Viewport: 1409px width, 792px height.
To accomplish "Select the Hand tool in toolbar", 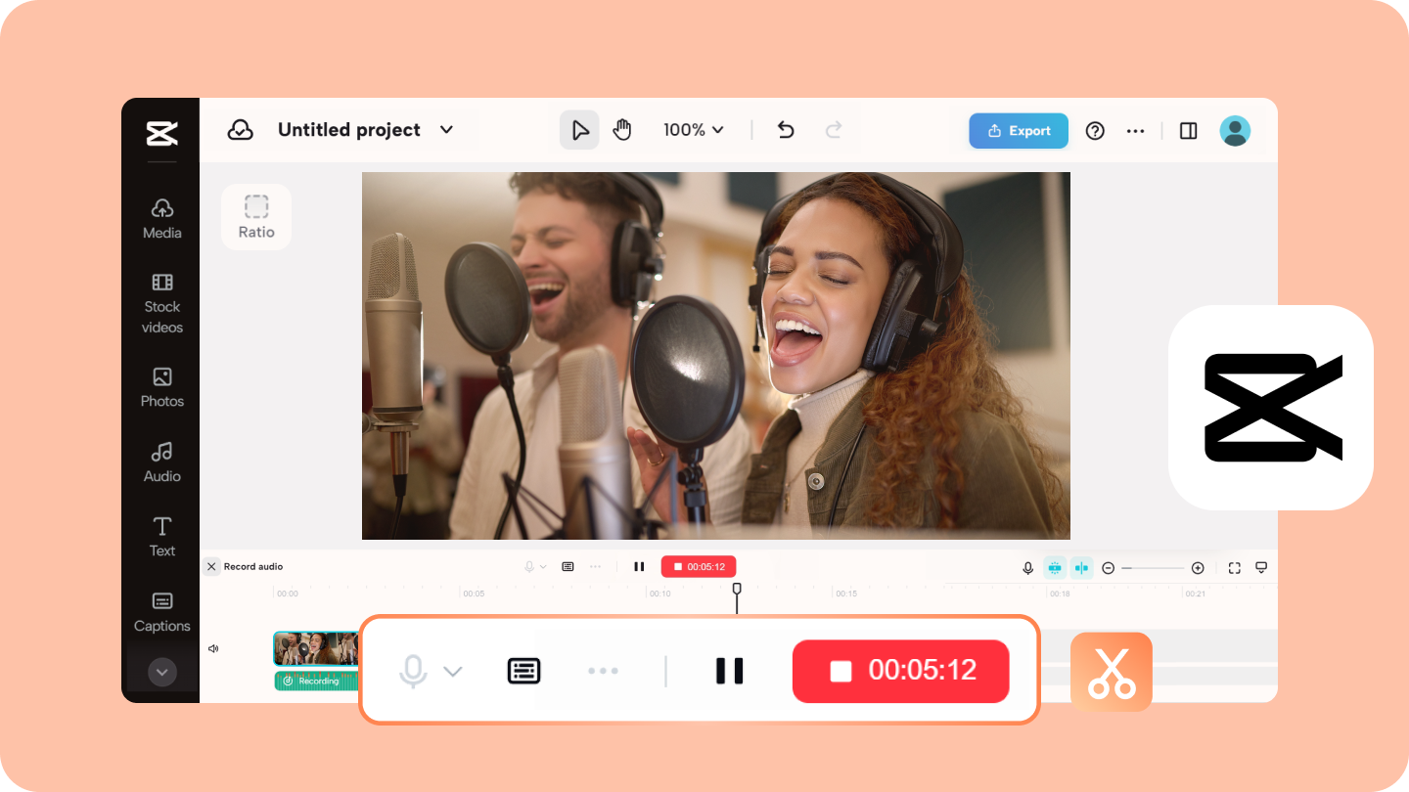I will pyautogui.click(x=621, y=129).
